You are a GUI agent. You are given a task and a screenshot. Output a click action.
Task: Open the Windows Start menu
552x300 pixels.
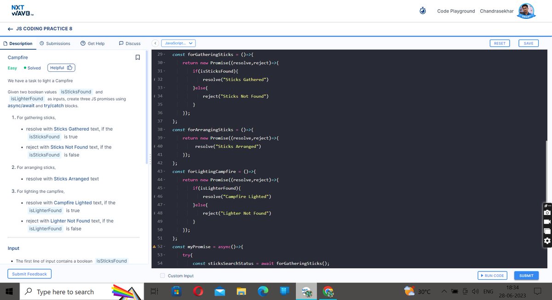[10, 291]
